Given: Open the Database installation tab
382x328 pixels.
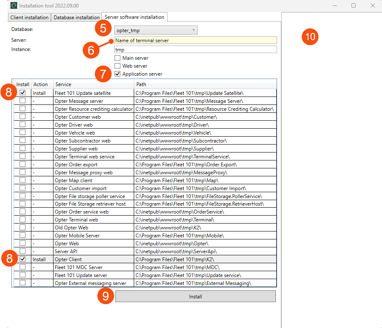Looking at the screenshot, I should [x=76, y=18].
